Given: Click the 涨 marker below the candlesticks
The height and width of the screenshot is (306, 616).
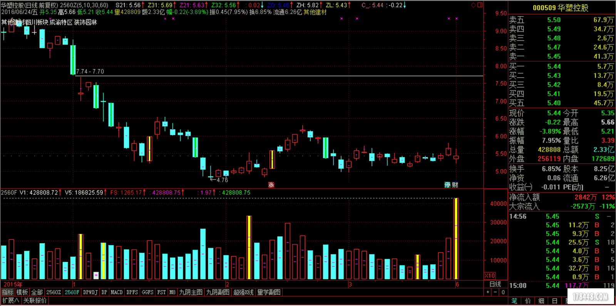Looking at the screenshot, I should 271,185.
